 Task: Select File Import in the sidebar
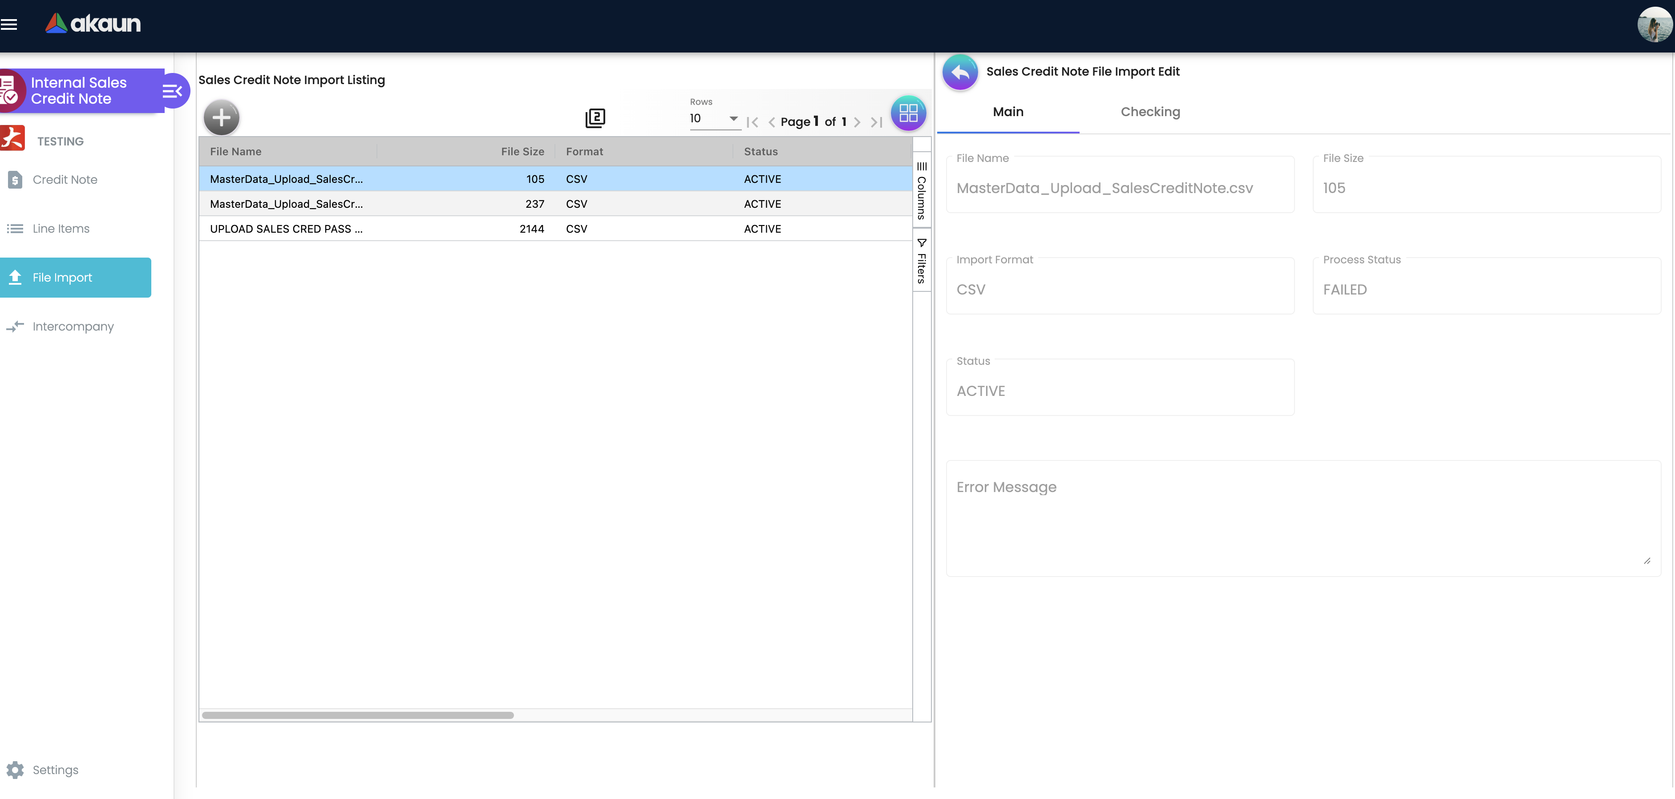75,278
